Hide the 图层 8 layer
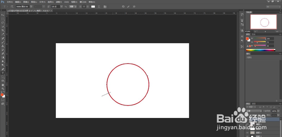Image resolution: width=282 pixels, height=137 pixels. coord(247,133)
